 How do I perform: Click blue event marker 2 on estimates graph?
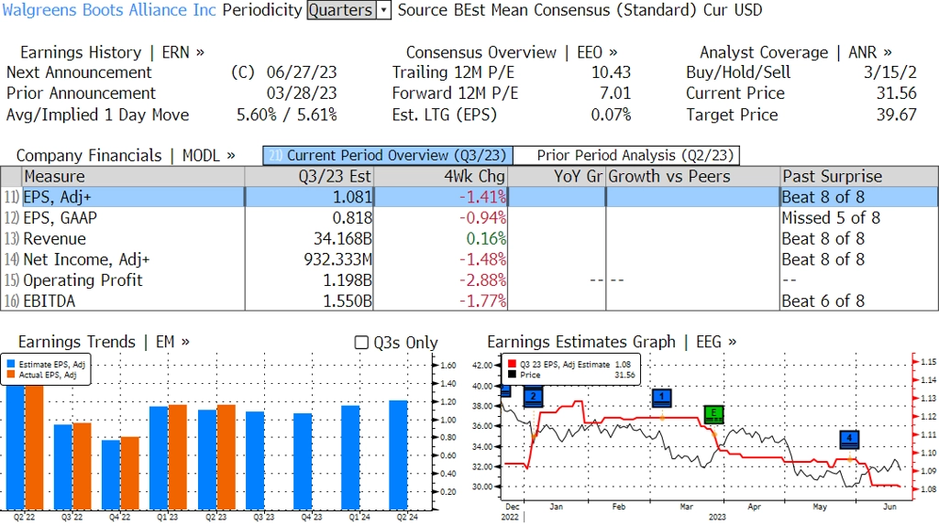pyautogui.click(x=533, y=398)
